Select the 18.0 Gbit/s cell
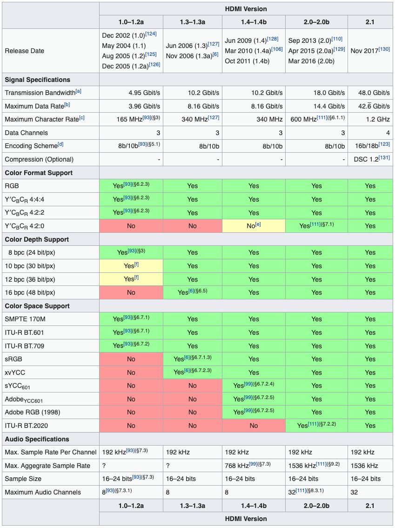 pos(317,93)
